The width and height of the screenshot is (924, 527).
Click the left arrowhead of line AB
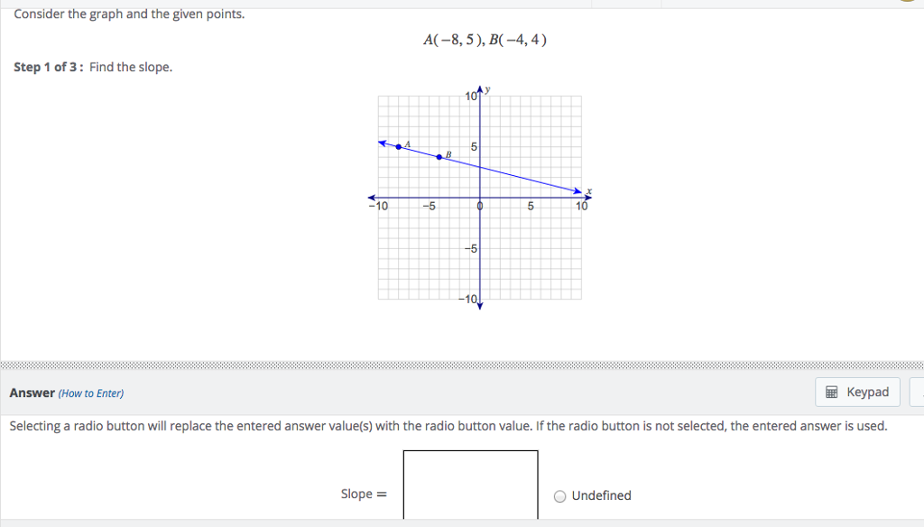[x=381, y=140]
